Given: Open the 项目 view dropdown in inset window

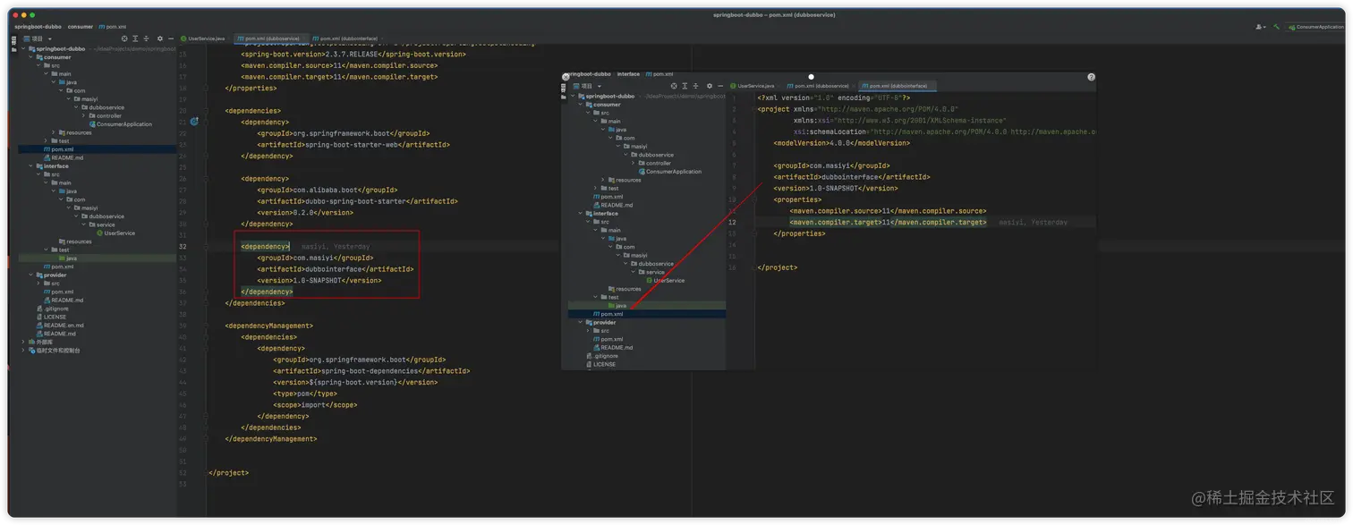Looking at the screenshot, I should [x=599, y=86].
